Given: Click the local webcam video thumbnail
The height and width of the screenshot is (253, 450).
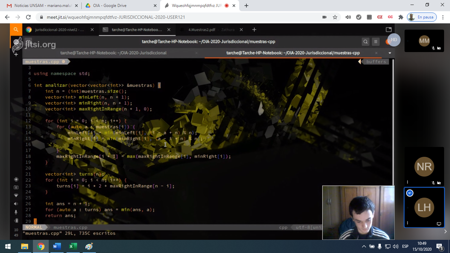Looking at the screenshot, I should pos(358,212).
